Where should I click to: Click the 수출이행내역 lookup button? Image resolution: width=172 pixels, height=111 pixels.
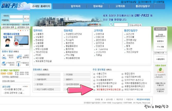[47, 79]
